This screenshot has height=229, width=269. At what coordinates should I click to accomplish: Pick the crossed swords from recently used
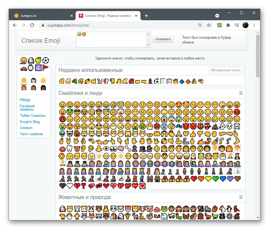tap(100, 81)
